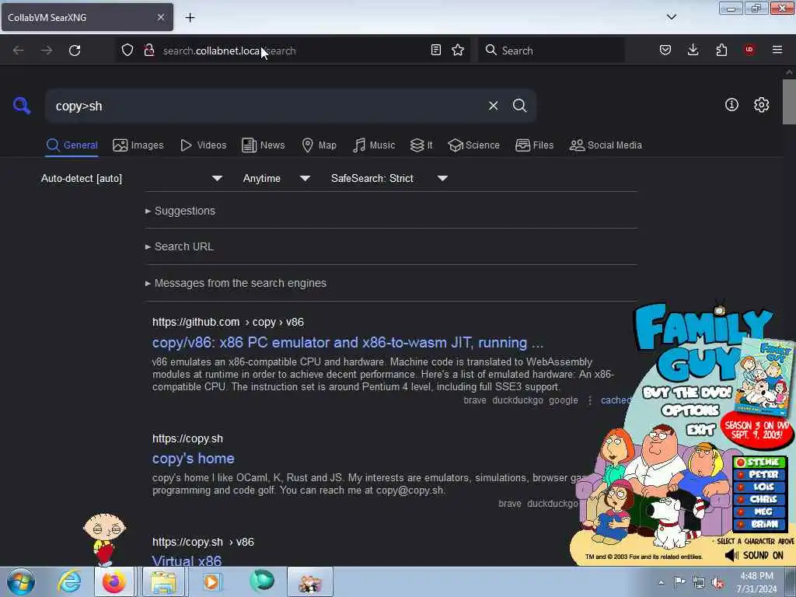
Task: Click EXIT in Family Guy popup
Action: point(700,431)
